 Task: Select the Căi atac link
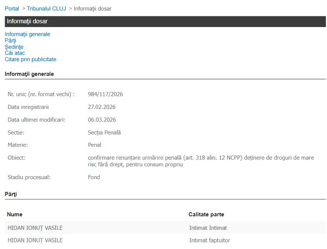[14, 53]
